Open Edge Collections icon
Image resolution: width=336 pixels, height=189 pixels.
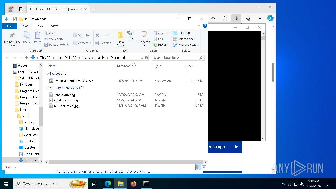[x=225, y=18]
